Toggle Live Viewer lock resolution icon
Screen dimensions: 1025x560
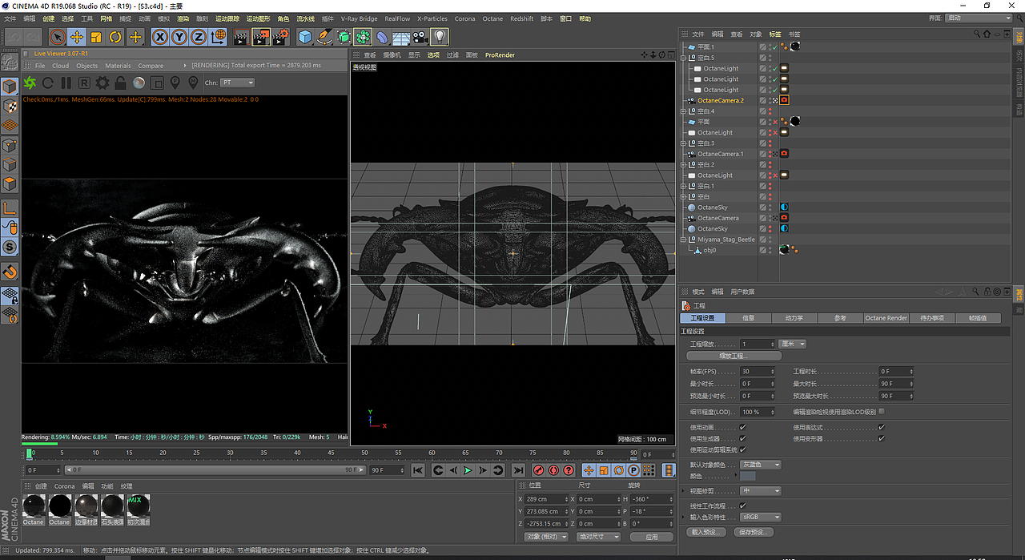[x=120, y=83]
